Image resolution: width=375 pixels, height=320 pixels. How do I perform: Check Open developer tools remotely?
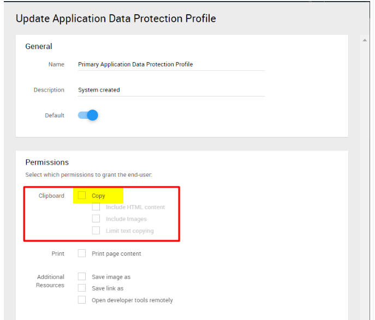[82, 300]
